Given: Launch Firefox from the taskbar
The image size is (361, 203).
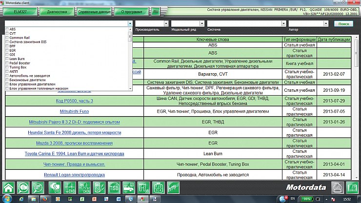Looking at the screenshot, I should (45, 199).
